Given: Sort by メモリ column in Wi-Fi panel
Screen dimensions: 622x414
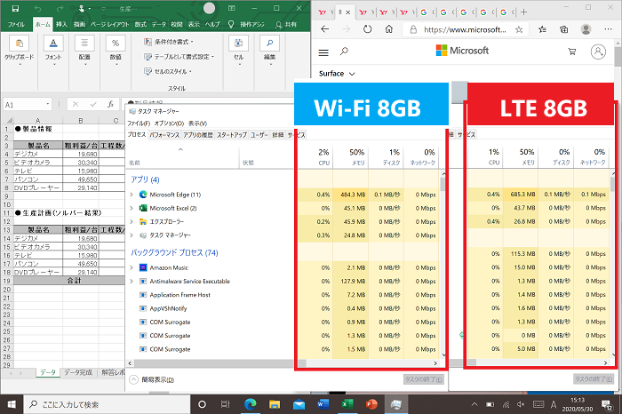Looking at the screenshot, I should click(351, 157).
